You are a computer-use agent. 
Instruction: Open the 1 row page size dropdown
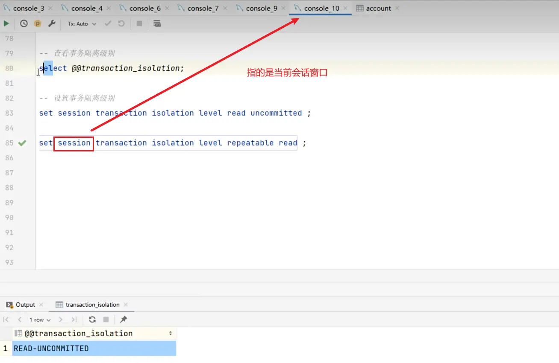point(40,320)
